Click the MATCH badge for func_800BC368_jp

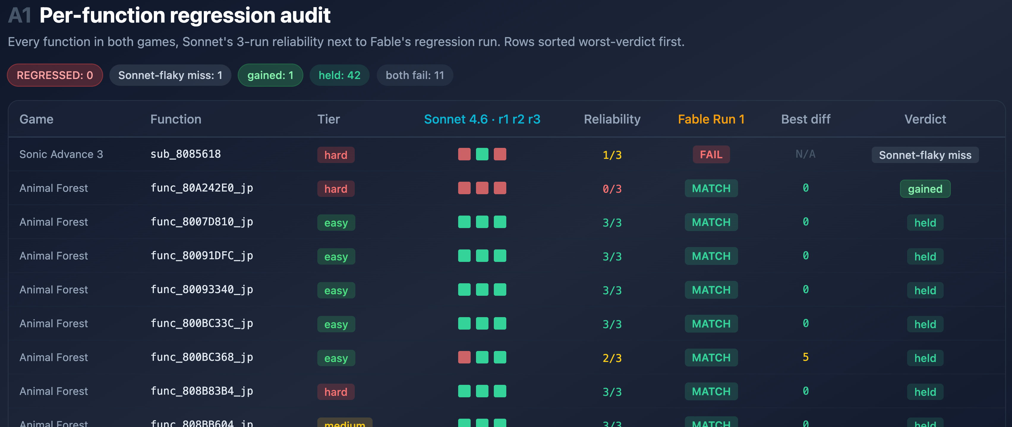(x=711, y=357)
